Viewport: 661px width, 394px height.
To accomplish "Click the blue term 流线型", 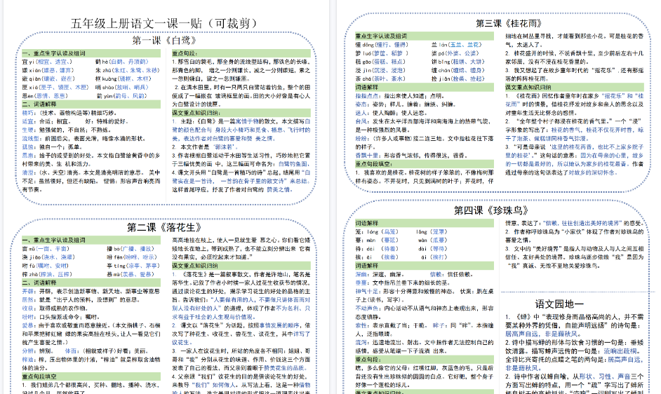I will pos(30,138).
